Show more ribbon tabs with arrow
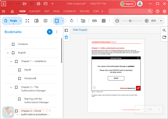This screenshot has width=168, height=119. (x=102, y=11)
